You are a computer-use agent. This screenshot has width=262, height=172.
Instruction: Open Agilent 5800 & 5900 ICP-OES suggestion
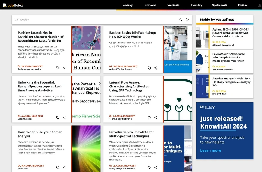click(x=230, y=33)
